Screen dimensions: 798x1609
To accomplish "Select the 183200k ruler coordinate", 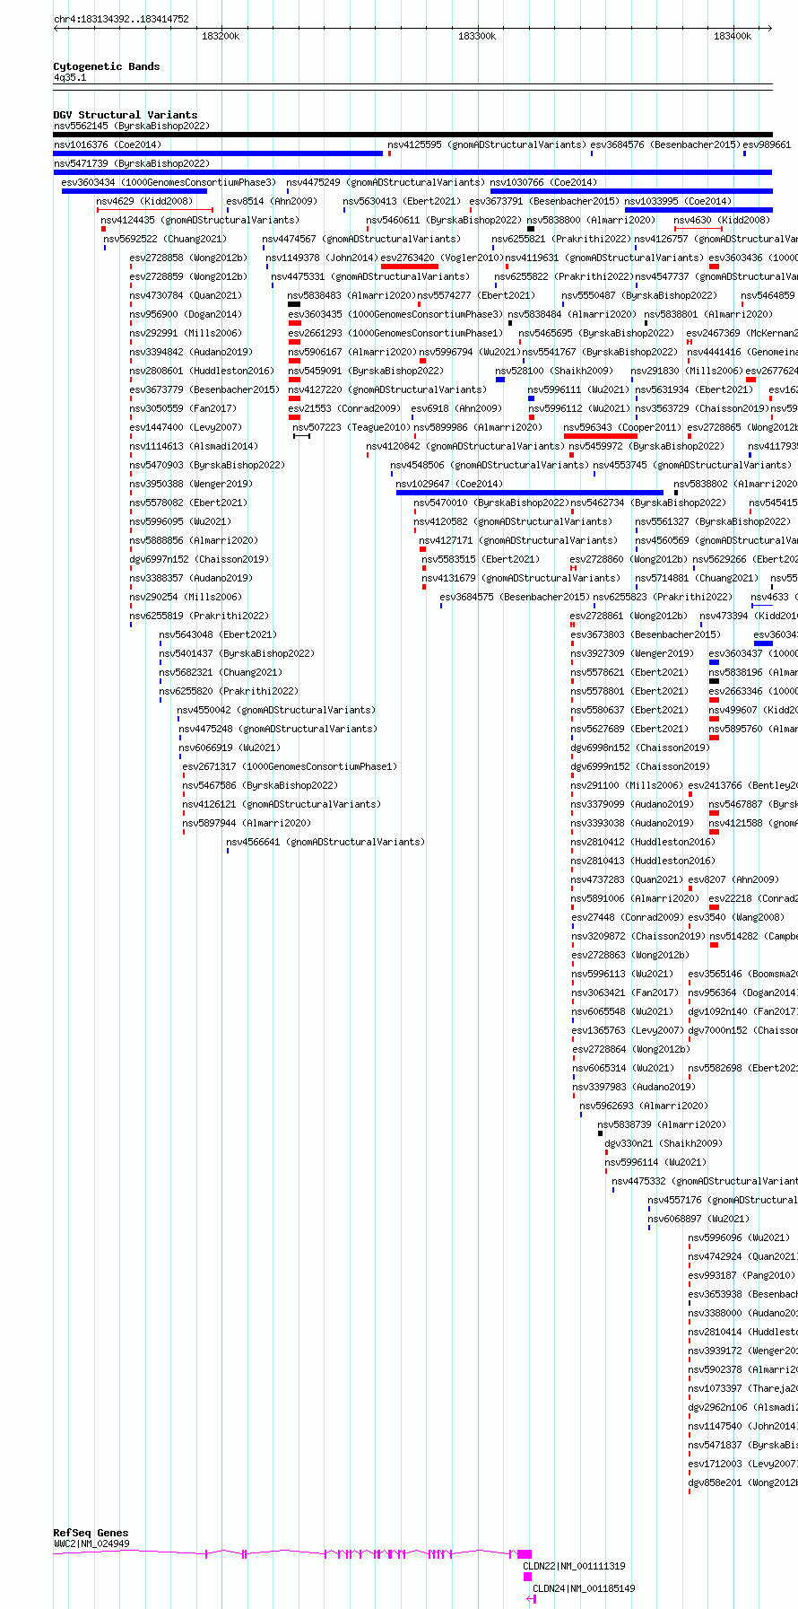I will point(220,36).
